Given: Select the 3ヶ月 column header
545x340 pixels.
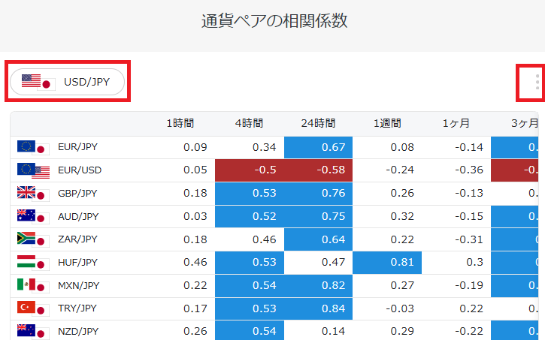Looking at the screenshot, I should [x=525, y=123].
